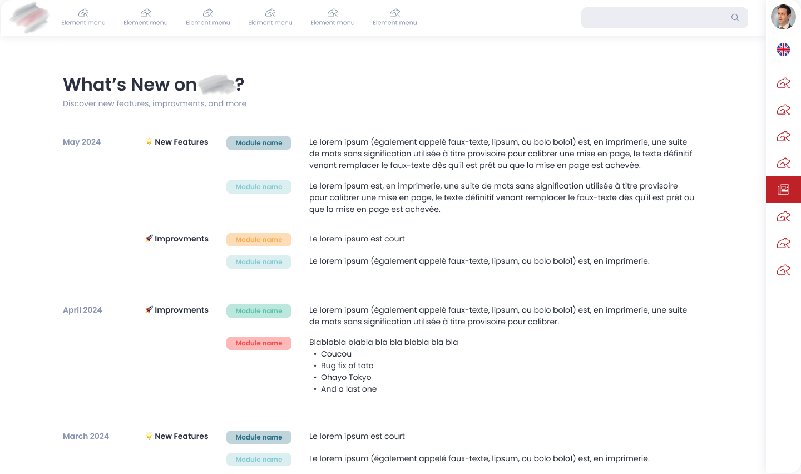Open the first Element menu in navigation
This screenshot has width=801, height=474.
(83, 17)
